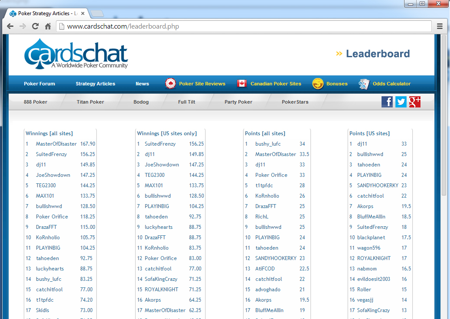450x319 pixels.
Task: Click the Winnings [US sites only] heading
Action: [167, 133]
